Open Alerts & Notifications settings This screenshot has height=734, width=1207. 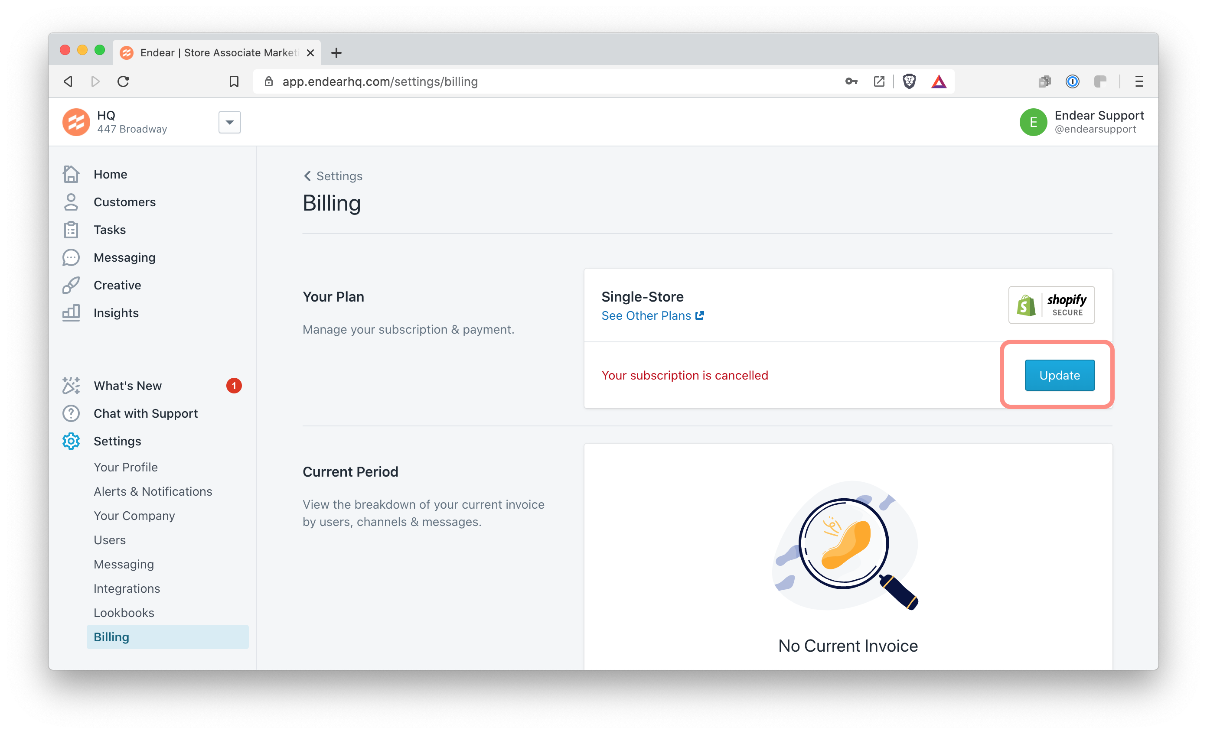pyautogui.click(x=153, y=492)
